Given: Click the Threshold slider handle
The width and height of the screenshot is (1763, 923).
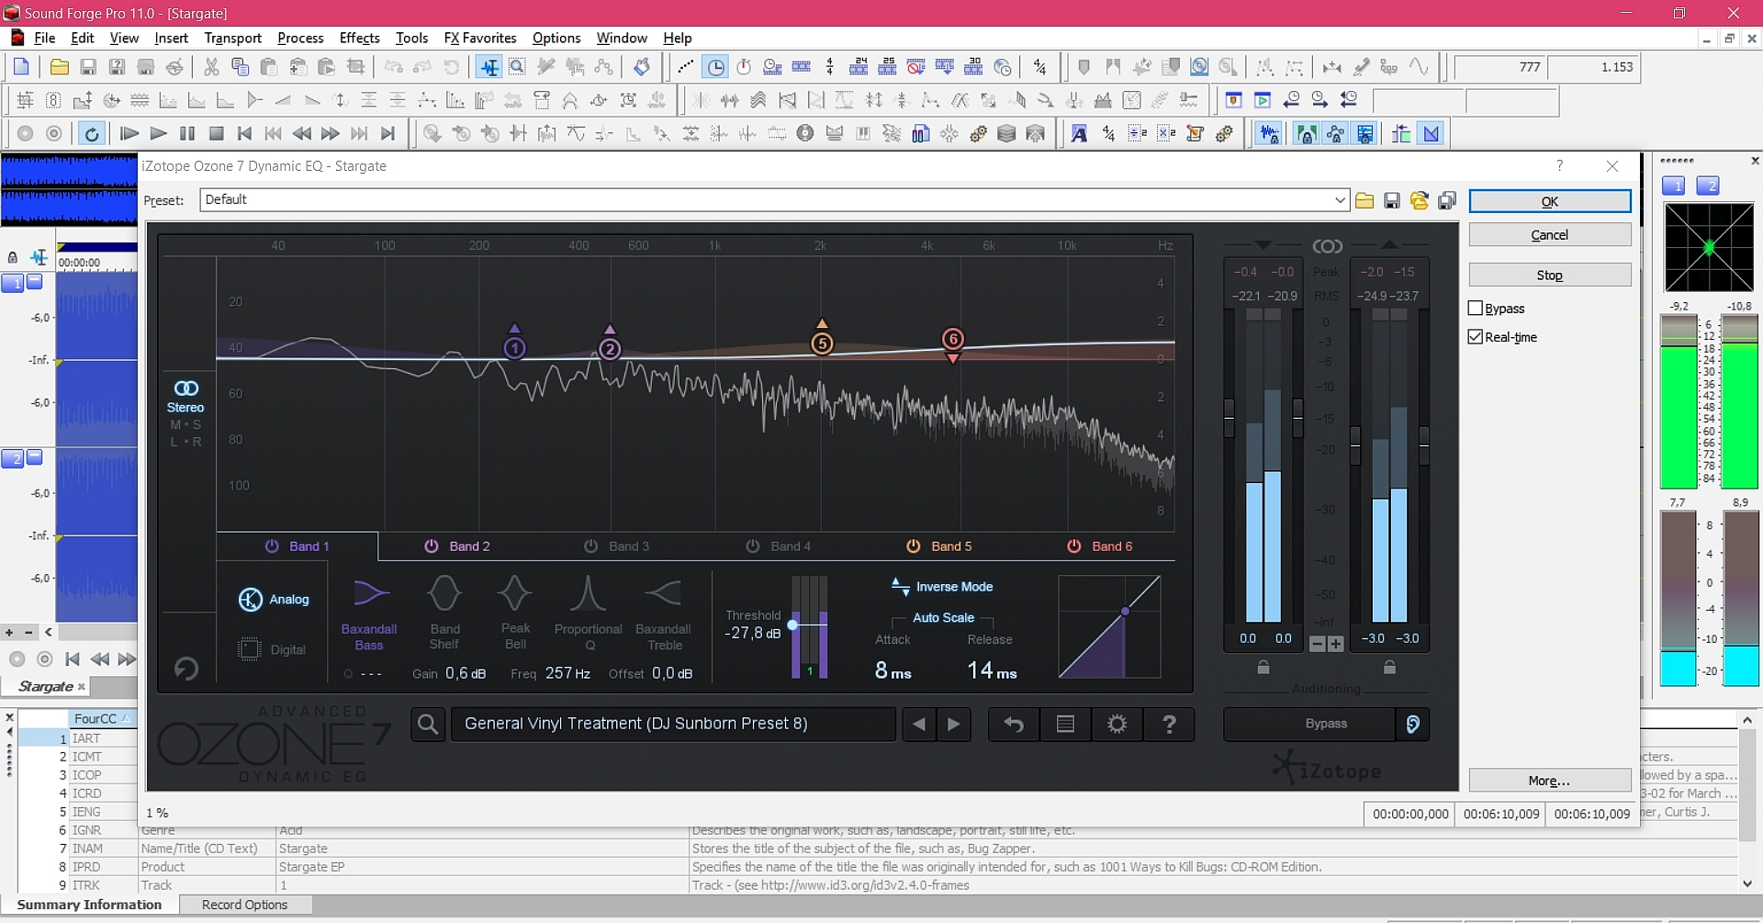Looking at the screenshot, I should [x=792, y=625].
